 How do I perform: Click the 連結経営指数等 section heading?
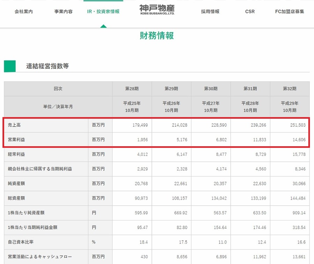(47, 66)
